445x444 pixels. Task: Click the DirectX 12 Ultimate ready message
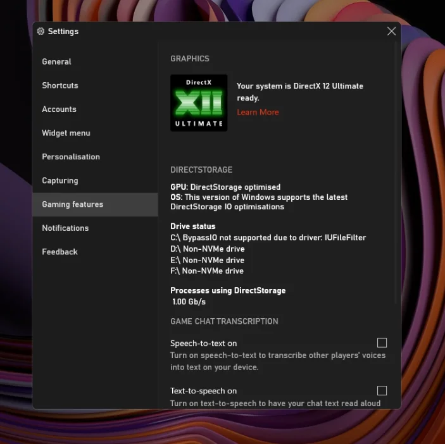[300, 92]
